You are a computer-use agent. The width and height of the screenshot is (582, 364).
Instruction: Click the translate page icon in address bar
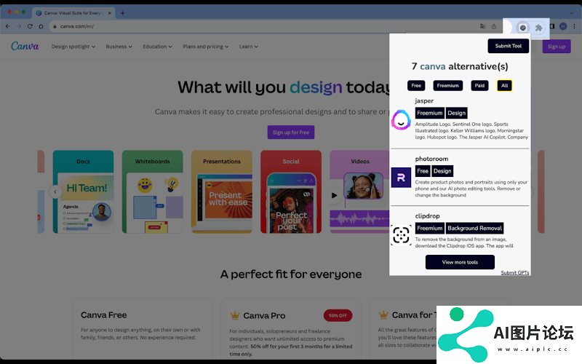(482, 26)
